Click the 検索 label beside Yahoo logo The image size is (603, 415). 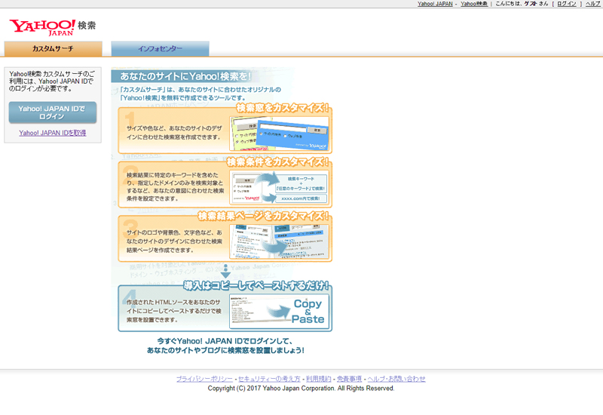(87, 26)
